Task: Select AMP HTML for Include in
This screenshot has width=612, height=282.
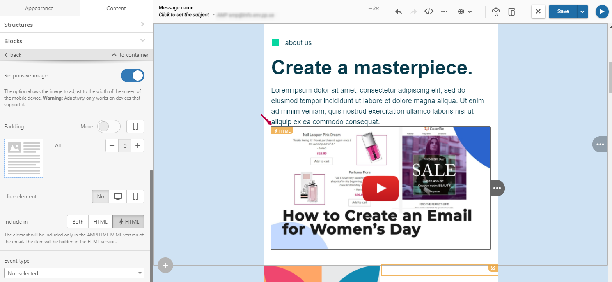Action: click(x=129, y=222)
